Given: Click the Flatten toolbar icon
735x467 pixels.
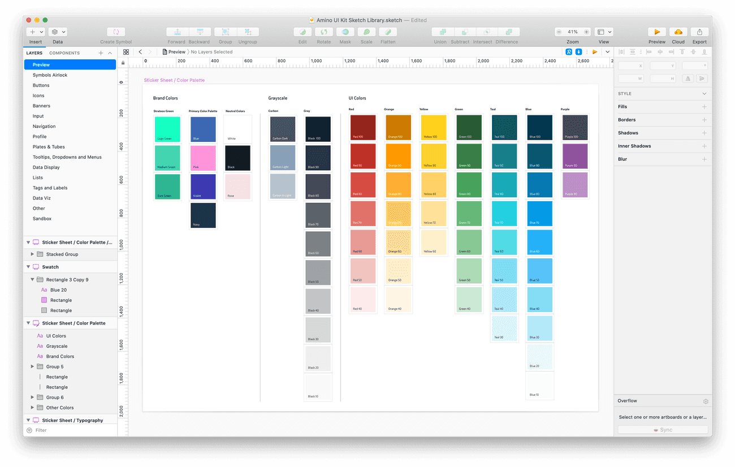Looking at the screenshot, I should coord(388,32).
